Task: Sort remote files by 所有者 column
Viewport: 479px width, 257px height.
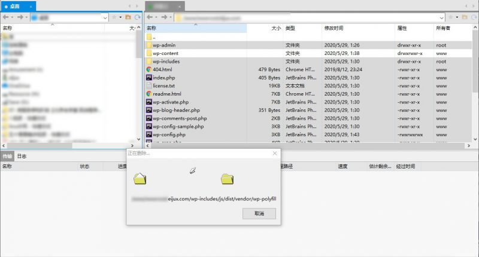Action: coord(453,28)
